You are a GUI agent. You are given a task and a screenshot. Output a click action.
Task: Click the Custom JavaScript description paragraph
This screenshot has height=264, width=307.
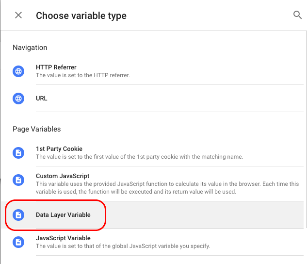167,188
